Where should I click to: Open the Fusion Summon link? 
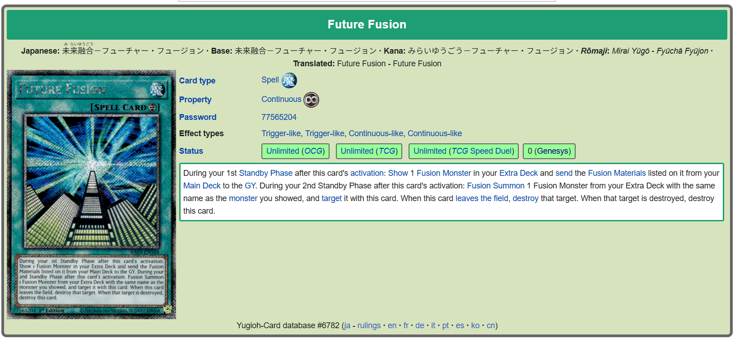coord(496,186)
